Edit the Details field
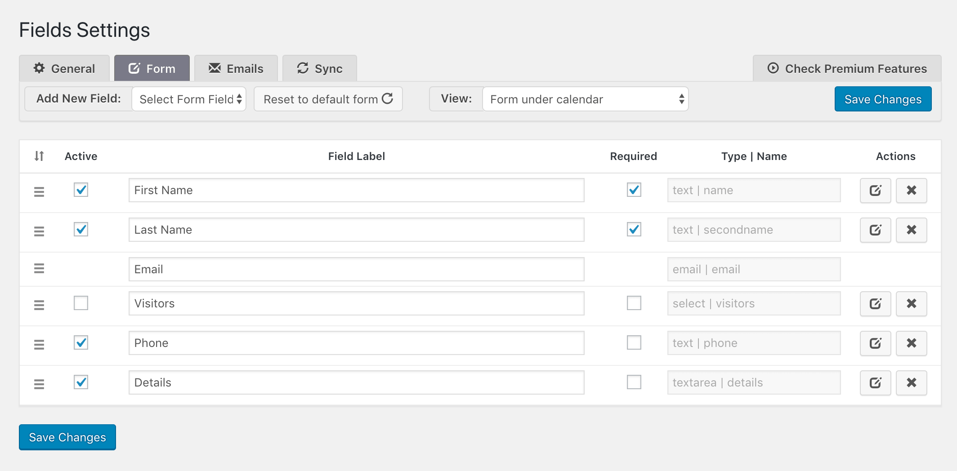Image resolution: width=957 pixels, height=471 pixels. 875,382
